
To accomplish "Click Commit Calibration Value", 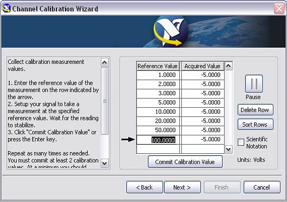I will pos(185,162).
